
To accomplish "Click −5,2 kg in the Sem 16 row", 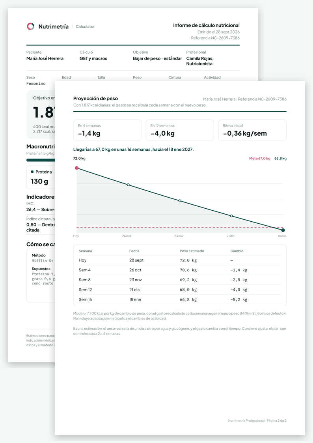I will pyautogui.click(x=239, y=299).
